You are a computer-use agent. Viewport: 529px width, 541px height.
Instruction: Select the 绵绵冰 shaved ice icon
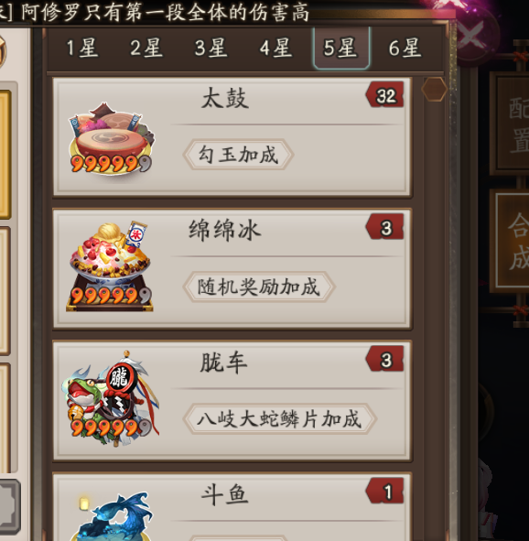[110, 266]
